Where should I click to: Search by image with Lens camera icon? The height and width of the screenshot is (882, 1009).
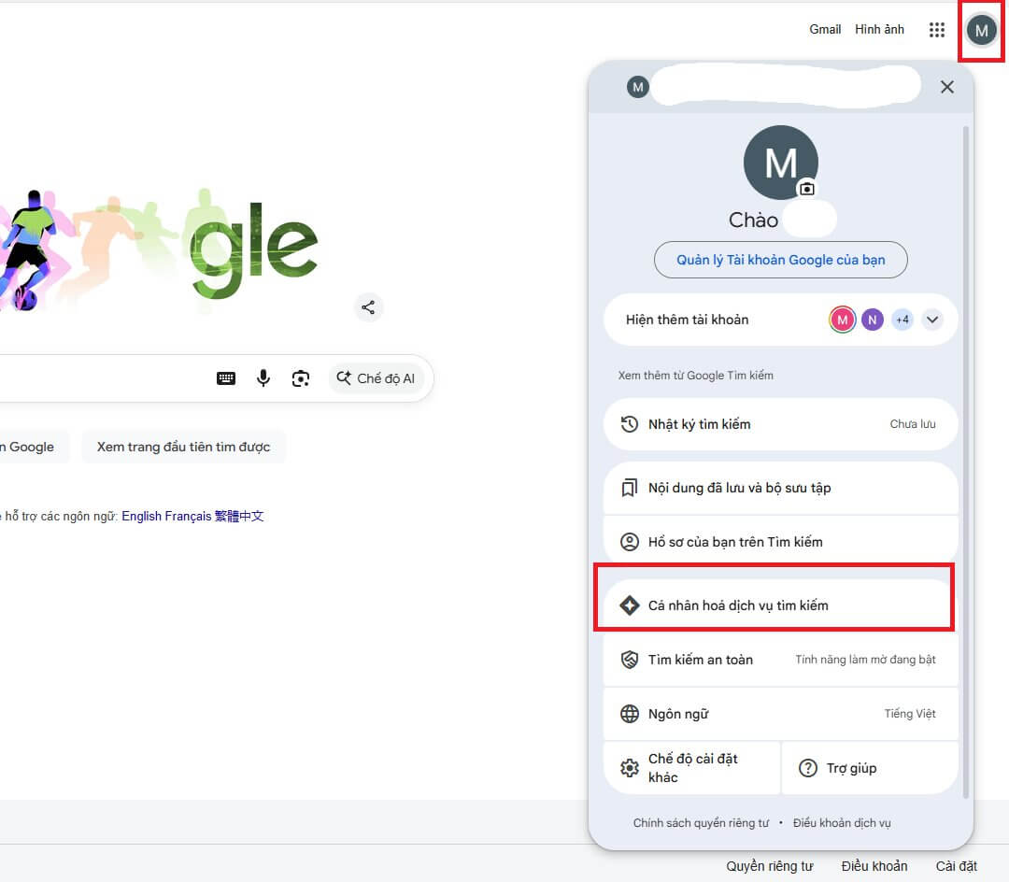[301, 378]
